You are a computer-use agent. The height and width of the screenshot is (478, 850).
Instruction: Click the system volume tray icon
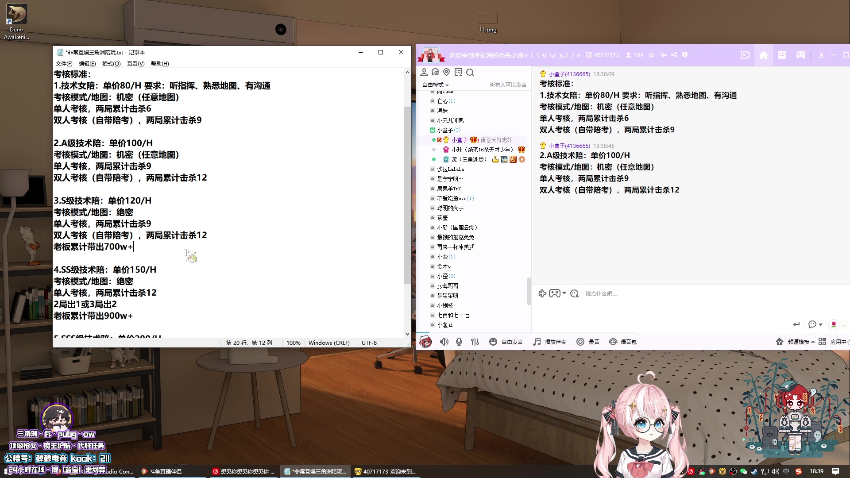[776, 471]
